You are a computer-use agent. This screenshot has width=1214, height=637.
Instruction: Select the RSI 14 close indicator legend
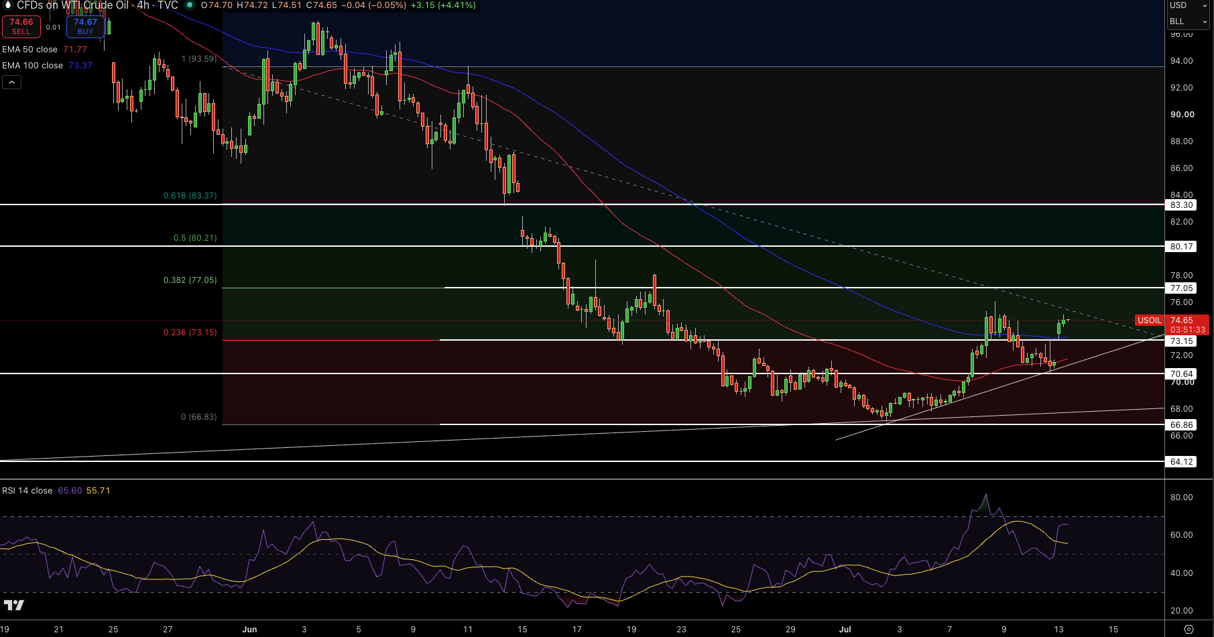[27, 491]
